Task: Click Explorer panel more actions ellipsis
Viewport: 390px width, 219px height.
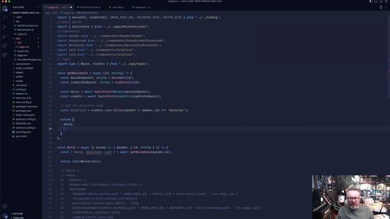Action: [x=38, y=7]
